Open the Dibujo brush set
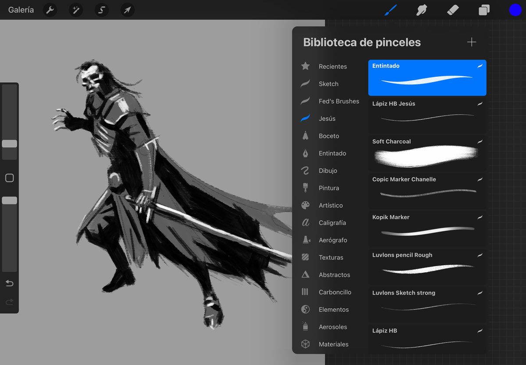The height and width of the screenshot is (365, 526). point(328,171)
